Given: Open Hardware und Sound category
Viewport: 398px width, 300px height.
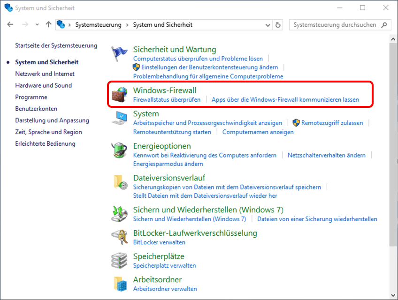Looking at the screenshot, I should click(43, 85).
